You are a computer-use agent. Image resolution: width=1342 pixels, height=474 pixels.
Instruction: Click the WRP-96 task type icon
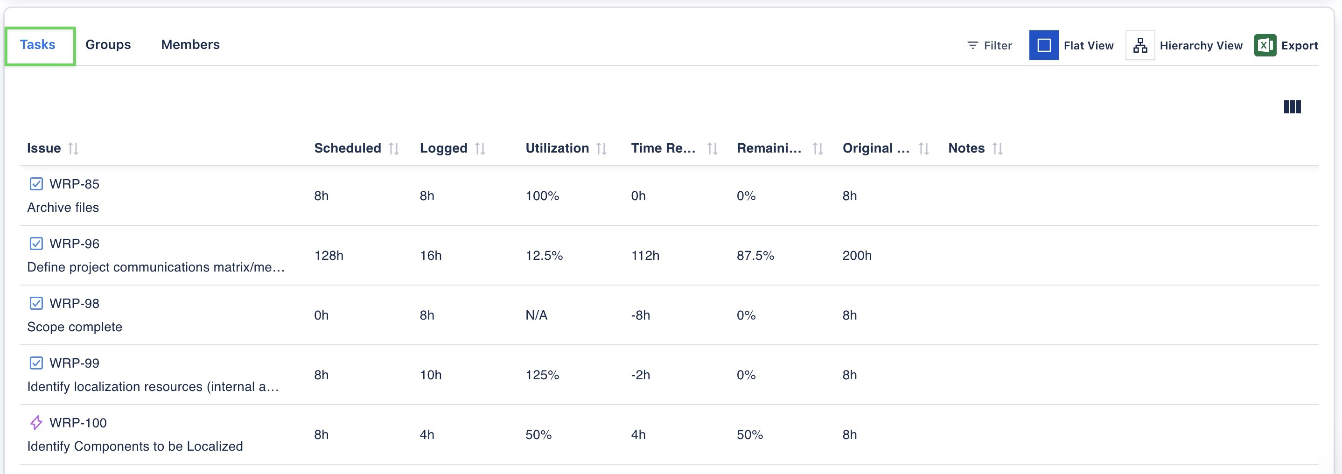point(36,244)
